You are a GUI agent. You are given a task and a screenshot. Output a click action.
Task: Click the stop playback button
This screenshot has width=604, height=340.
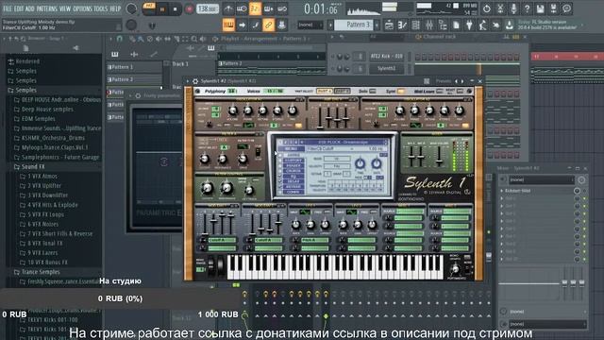pyautogui.click(x=175, y=9)
